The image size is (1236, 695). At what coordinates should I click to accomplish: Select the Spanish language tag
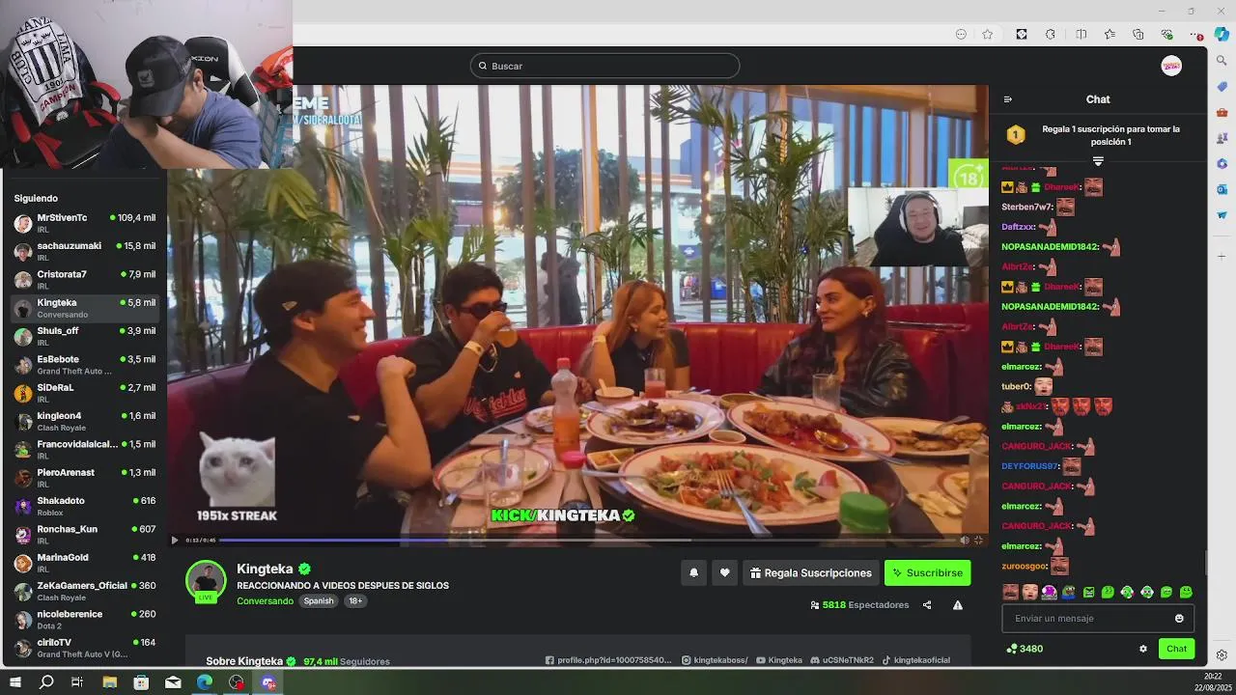pyautogui.click(x=319, y=601)
